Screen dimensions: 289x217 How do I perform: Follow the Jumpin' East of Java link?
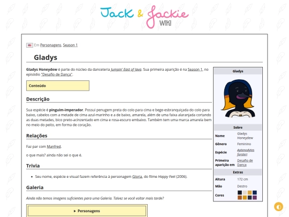pyautogui.click(x=126, y=70)
